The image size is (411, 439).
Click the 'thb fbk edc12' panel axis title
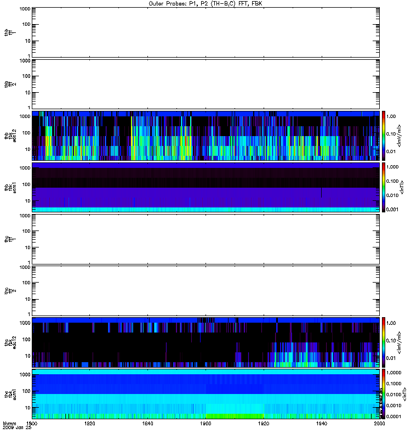click(10, 136)
